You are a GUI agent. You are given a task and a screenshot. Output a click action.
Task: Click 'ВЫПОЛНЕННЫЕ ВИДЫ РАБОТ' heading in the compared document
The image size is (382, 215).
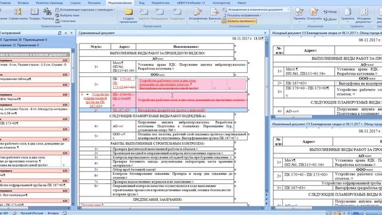158,53
